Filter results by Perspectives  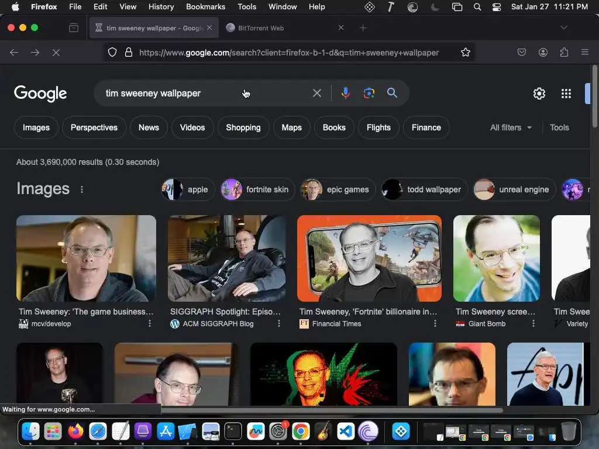(x=94, y=127)
